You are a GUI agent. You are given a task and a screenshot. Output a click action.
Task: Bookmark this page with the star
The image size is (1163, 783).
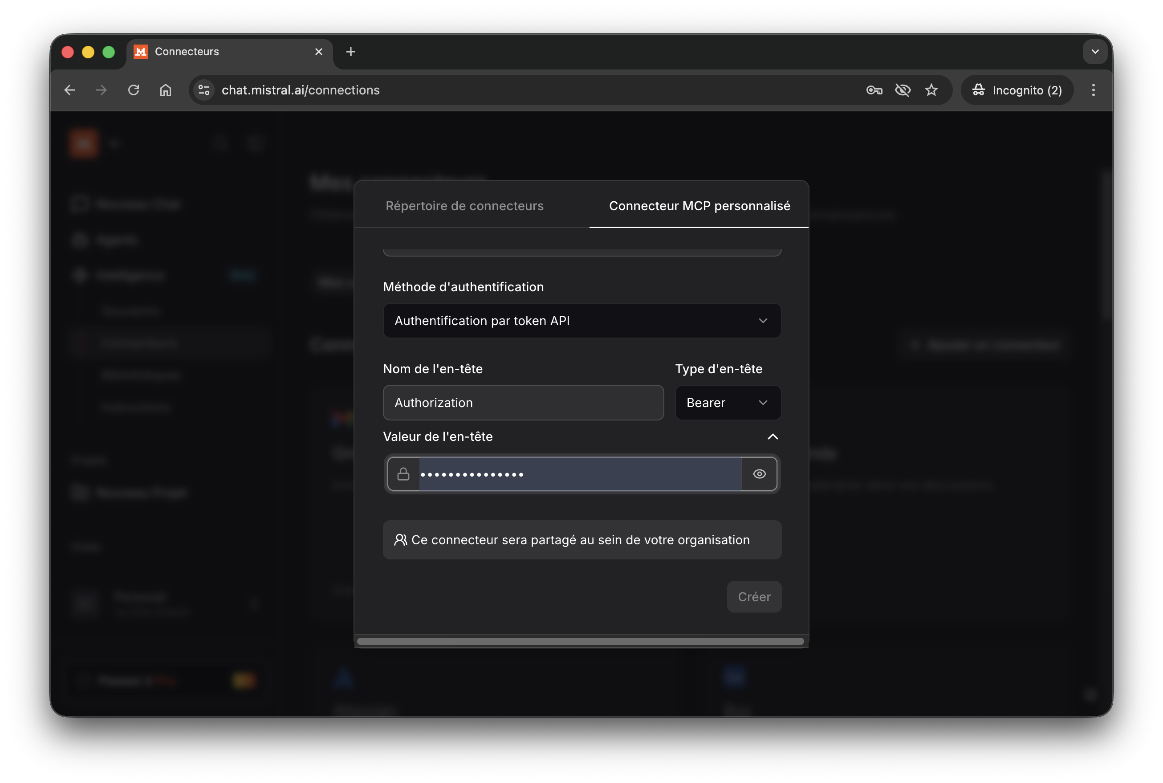[931, 90]
